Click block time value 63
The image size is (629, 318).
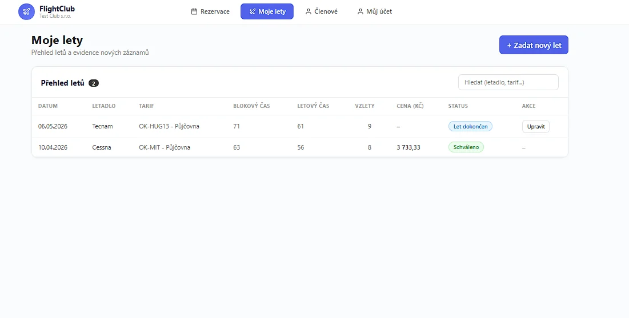click(237, 147)
